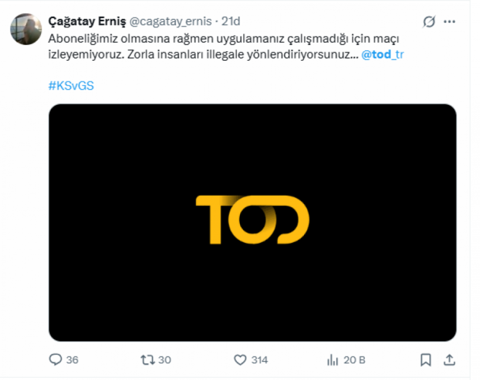This screenshot has width=480, height=380.
Task: Click the like count 314
Action: pos(259,360)
